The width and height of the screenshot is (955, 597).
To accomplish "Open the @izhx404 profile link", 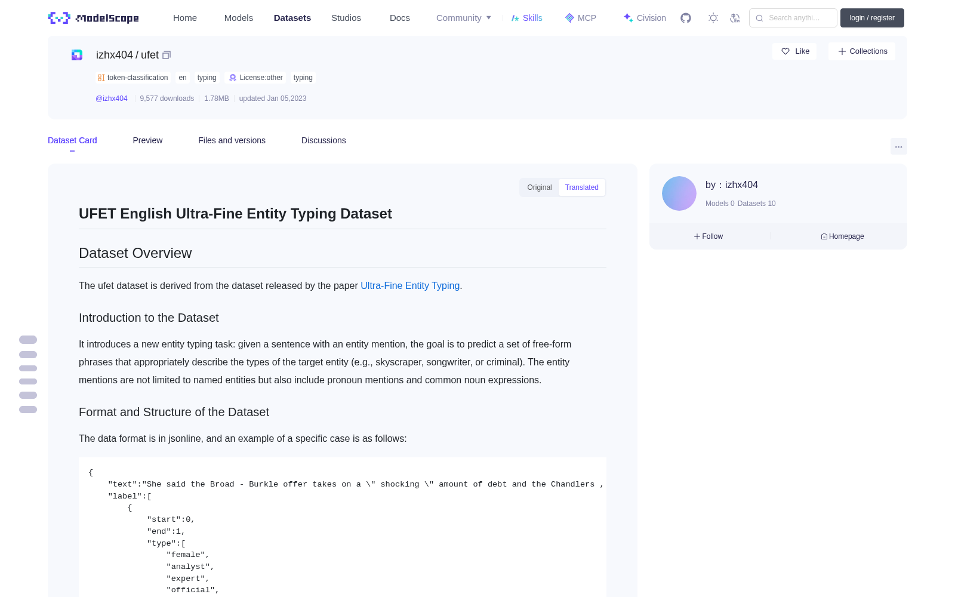I will coord(112,99).
